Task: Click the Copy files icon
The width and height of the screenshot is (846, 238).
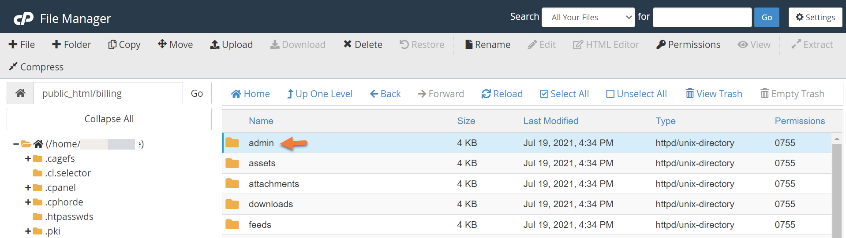Action: (112, 44)
